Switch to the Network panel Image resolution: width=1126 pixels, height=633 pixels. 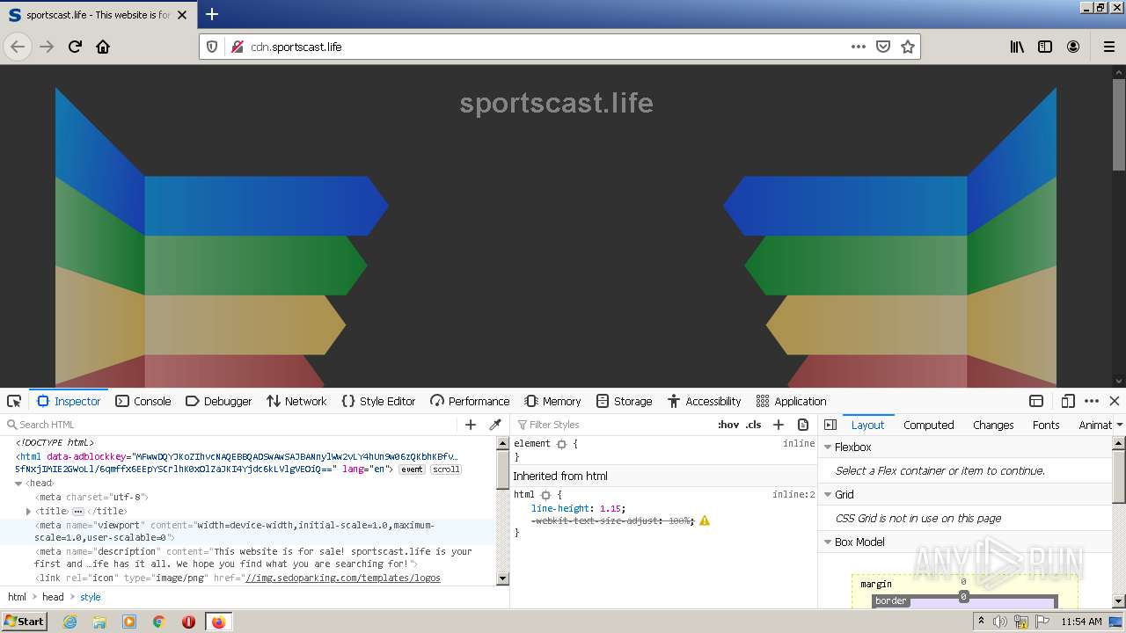tap(296, 401)
